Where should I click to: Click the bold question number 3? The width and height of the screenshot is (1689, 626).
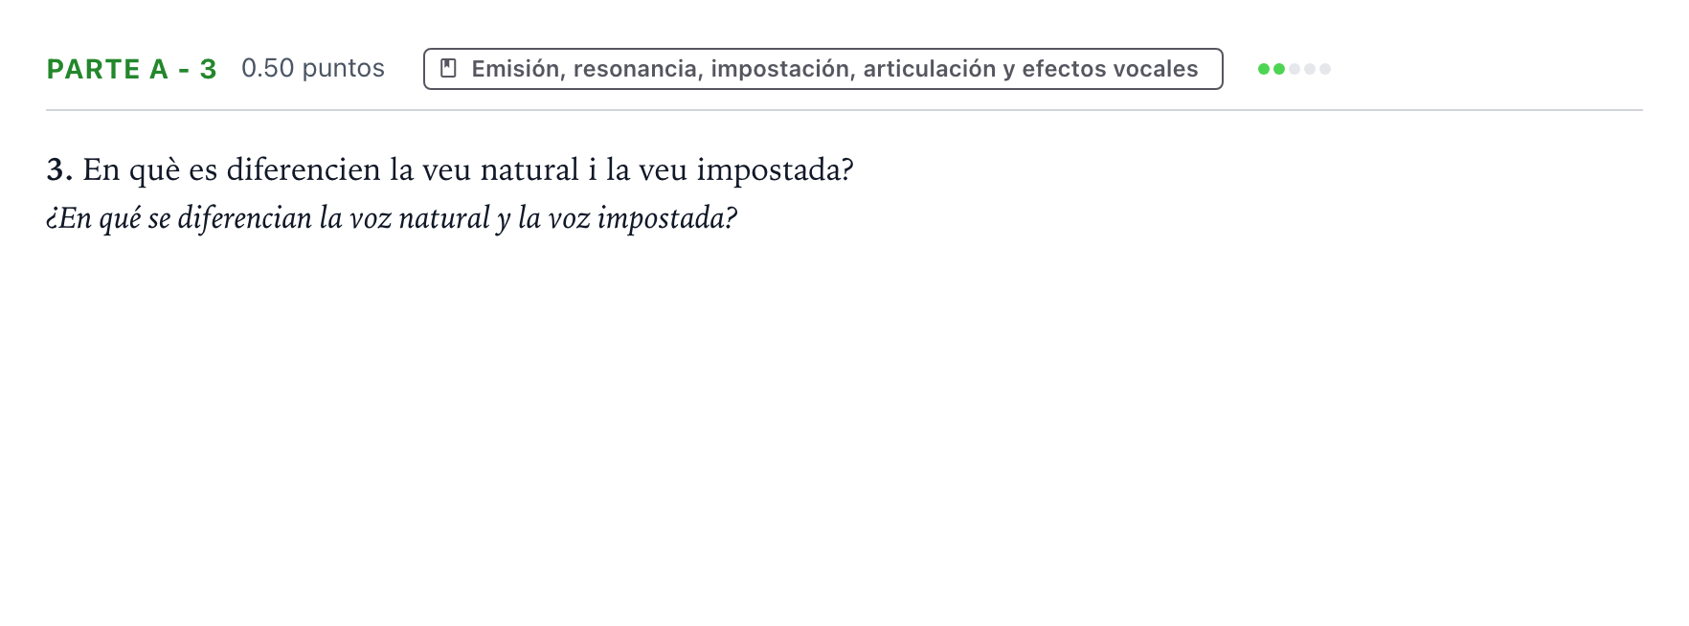[x=59, y=170]
